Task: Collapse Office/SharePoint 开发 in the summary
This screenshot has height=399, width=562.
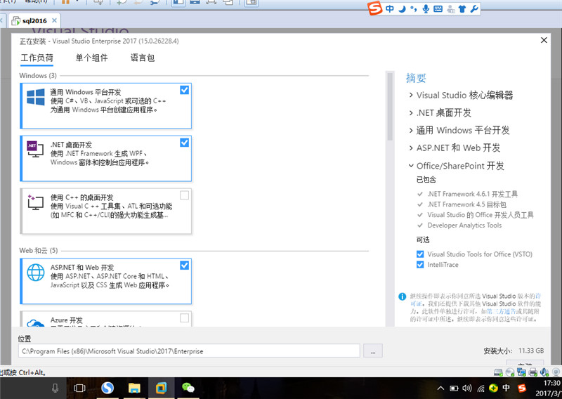Action: [x=411, y=166]
